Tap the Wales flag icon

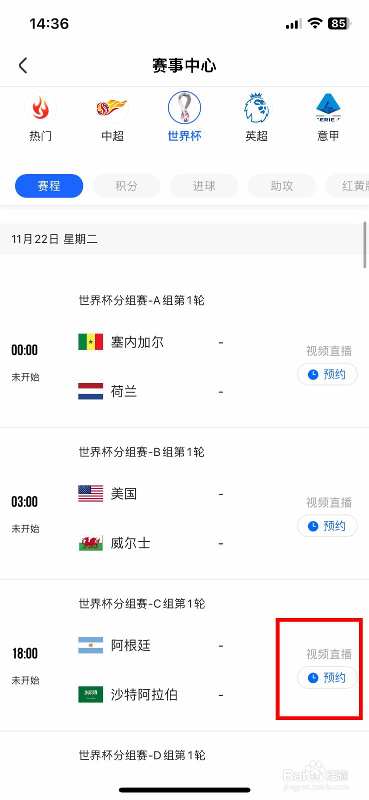click(x=91, y=543)
